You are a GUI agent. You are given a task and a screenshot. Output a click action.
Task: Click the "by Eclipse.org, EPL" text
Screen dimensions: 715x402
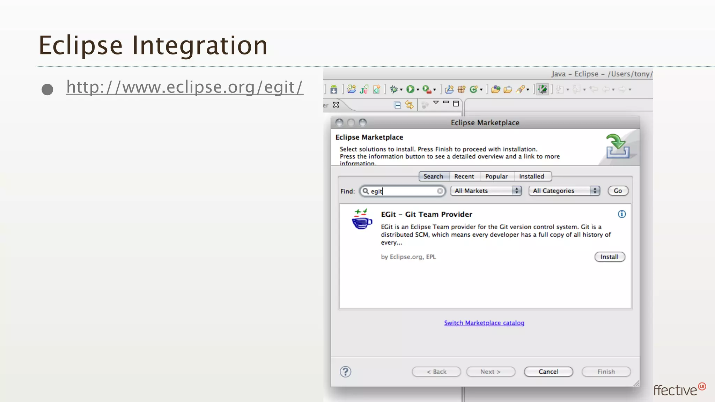tap(408, 257)
